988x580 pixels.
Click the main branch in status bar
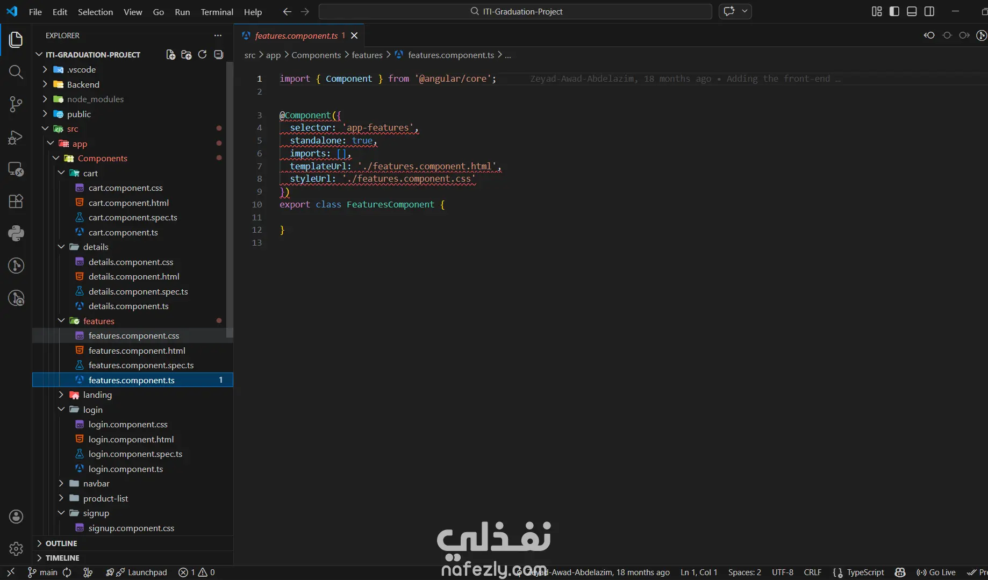point(43,572)
